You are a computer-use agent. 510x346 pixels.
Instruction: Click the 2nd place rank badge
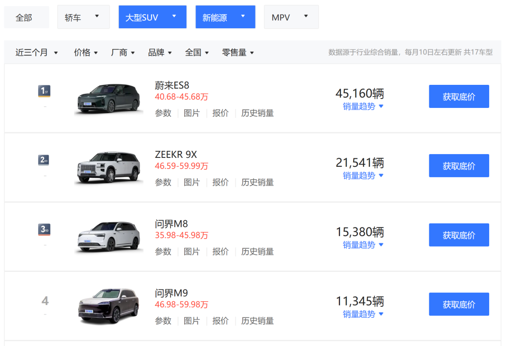(43, 160)
